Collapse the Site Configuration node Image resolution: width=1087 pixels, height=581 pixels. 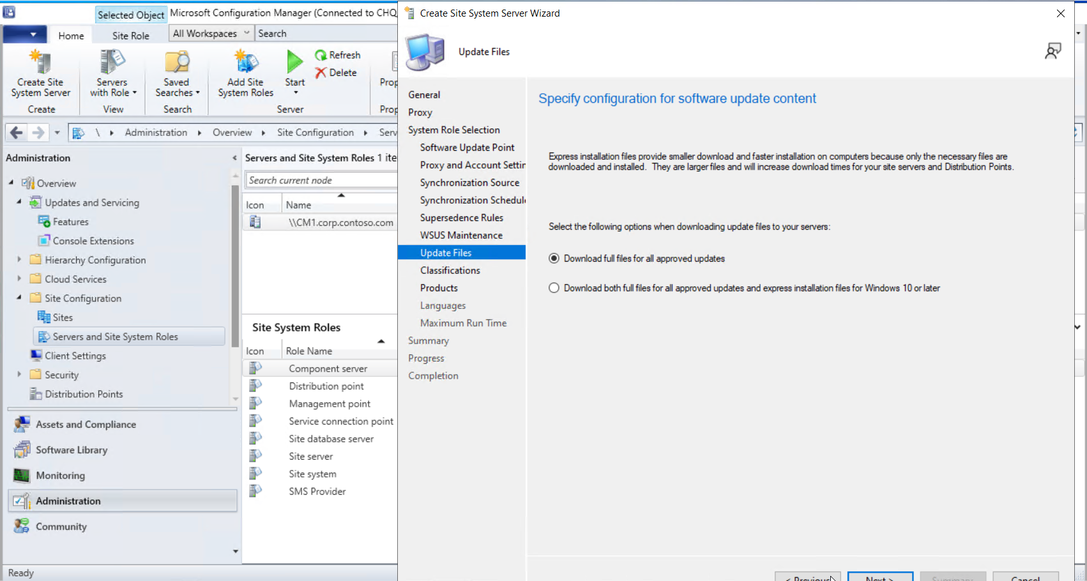pos(19,298)
